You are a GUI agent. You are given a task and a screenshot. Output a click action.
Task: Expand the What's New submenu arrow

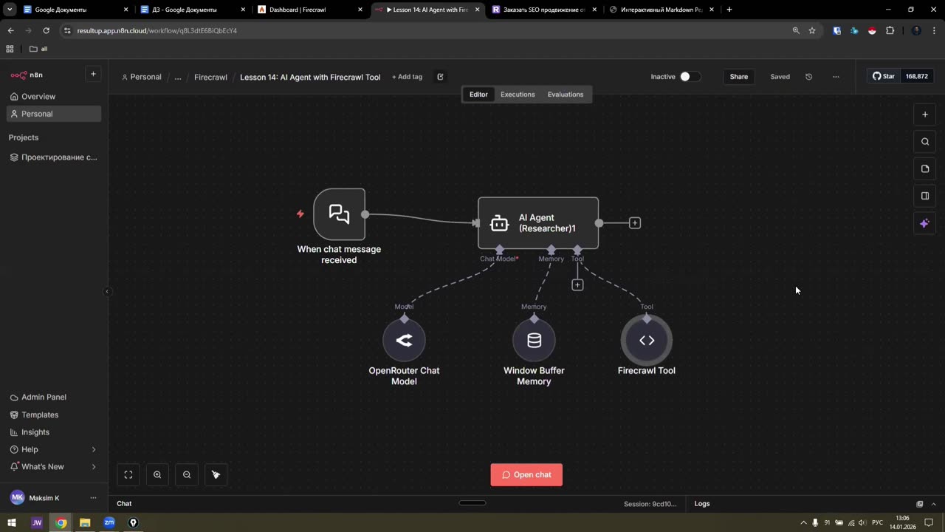coord(94,467)
